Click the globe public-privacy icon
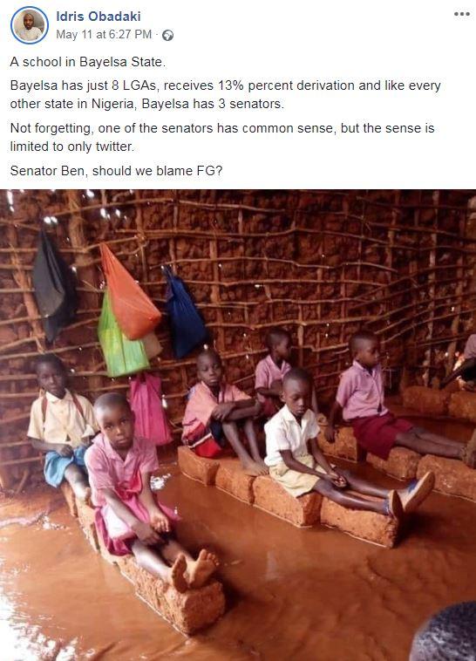The image size is (476, 661). [167, 36]
